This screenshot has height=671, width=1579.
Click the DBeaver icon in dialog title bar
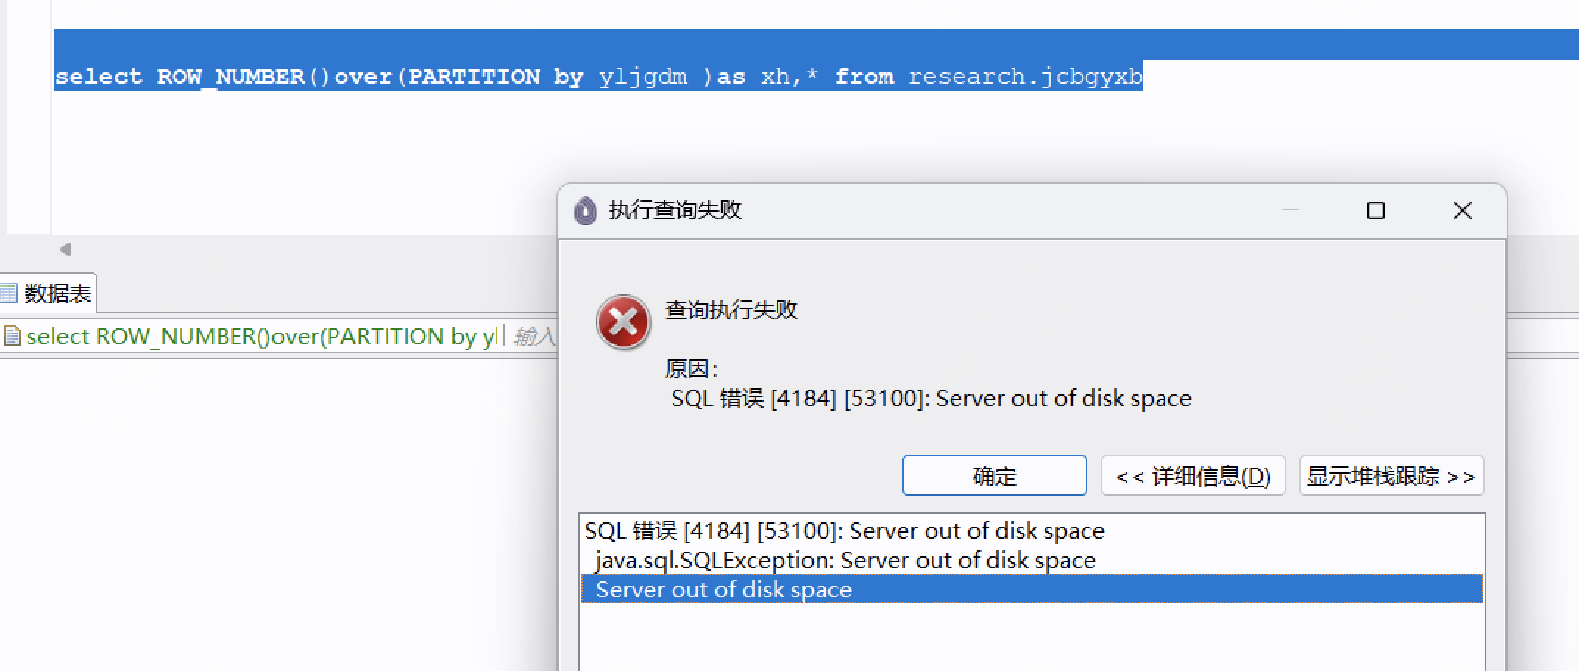pos(585,211)
